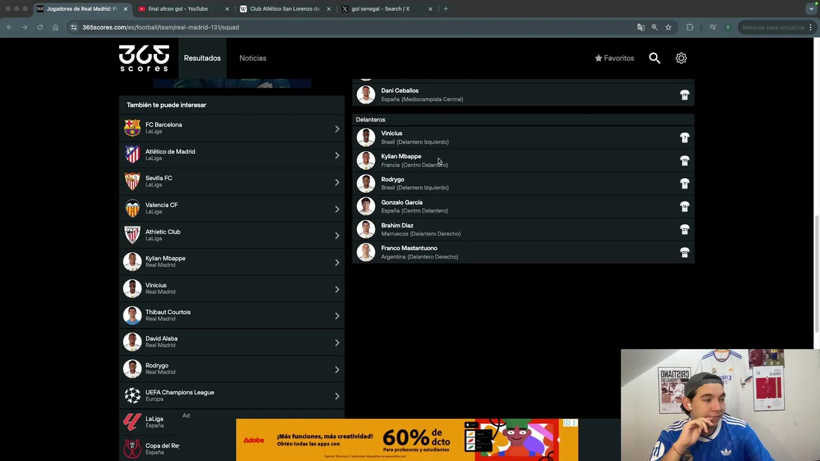This screenshot has height=461, width=820.
Task: Click Dani Ceballos player photo
Action: pyautogui.click(x=366, y=95)
